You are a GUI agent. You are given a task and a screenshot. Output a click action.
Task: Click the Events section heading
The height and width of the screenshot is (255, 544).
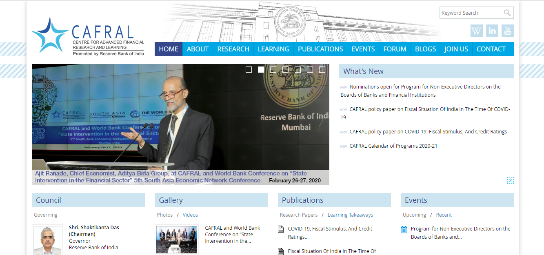(x=457, y=200)
